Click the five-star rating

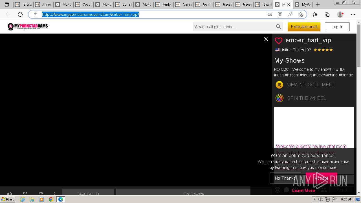pyautogui.click(x=323, y=50)
